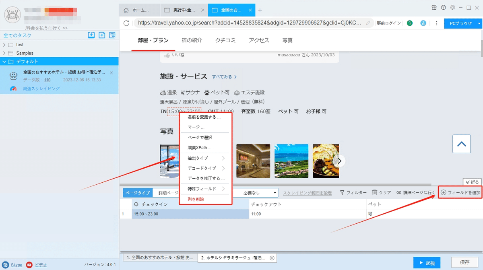Click the pencil edit-URL icon

coord(368,23)
